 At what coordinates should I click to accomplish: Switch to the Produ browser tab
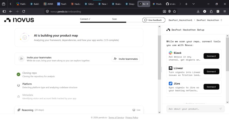(x=157, y=4)
